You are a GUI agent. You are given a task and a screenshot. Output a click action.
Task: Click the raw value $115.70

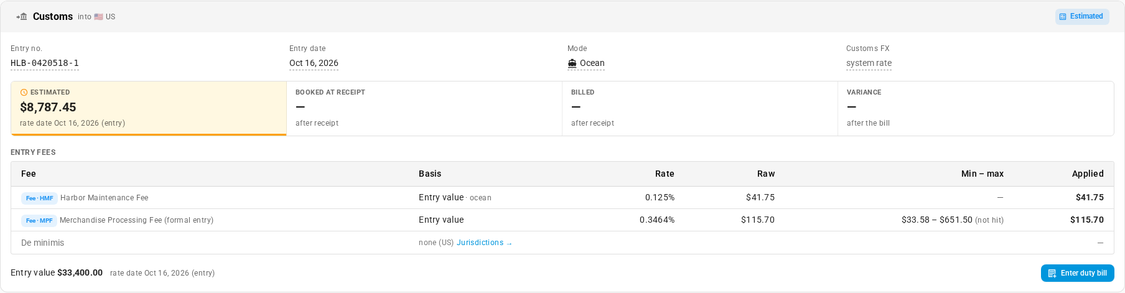[758, 220]
